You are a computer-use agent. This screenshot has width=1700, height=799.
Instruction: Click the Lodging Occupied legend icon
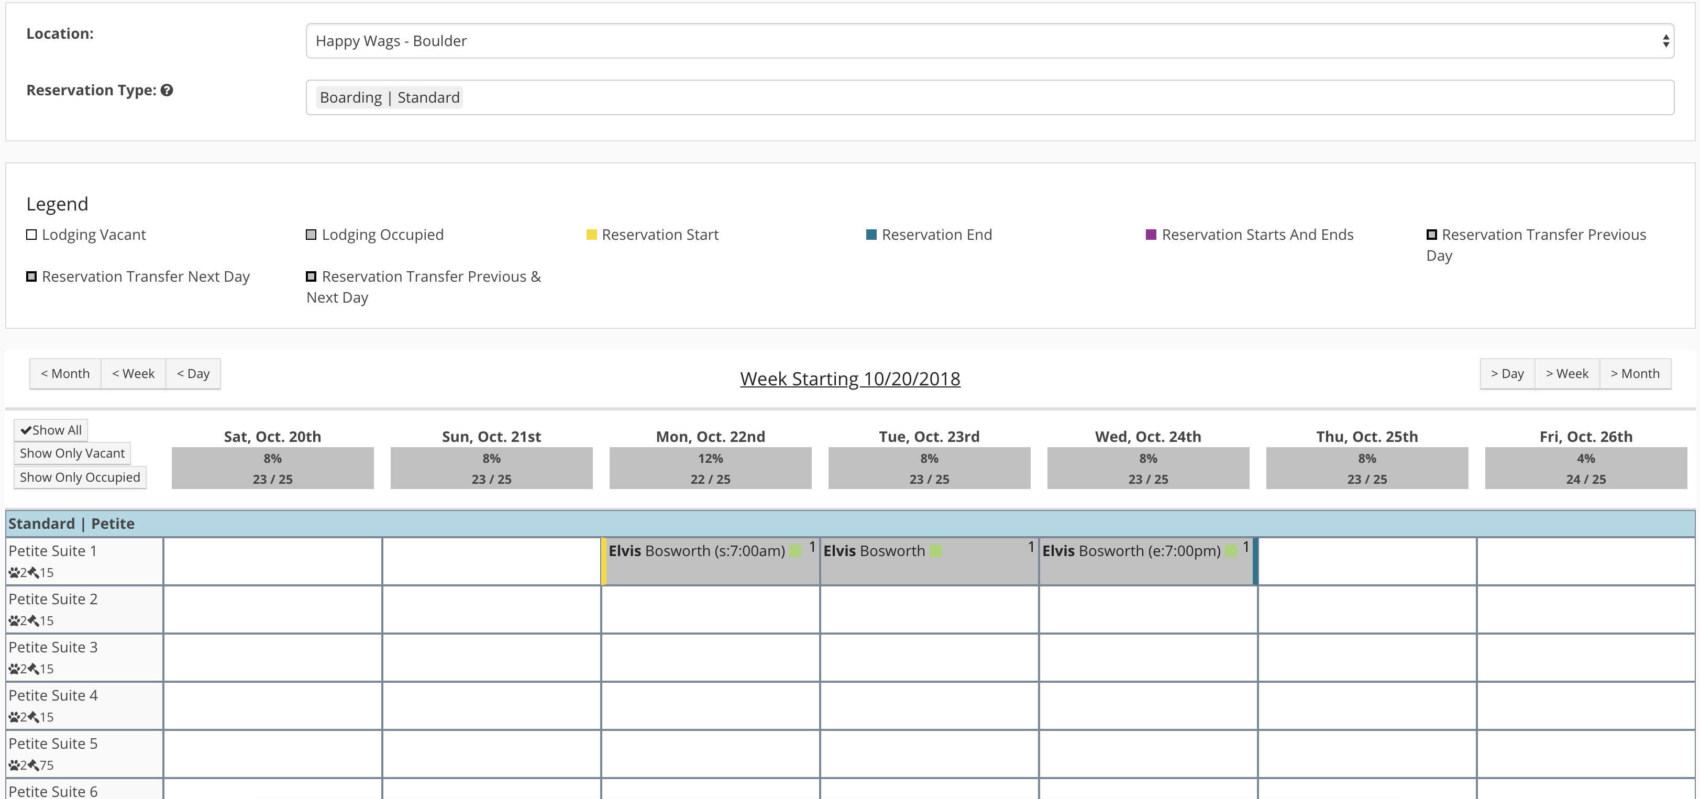click(311, 234)
